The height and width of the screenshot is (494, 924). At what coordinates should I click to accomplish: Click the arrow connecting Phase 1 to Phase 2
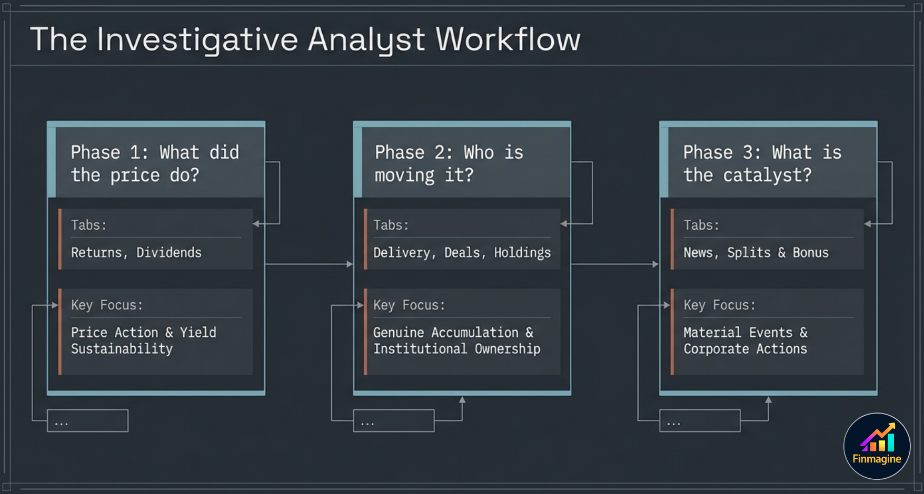click(309, 264)
